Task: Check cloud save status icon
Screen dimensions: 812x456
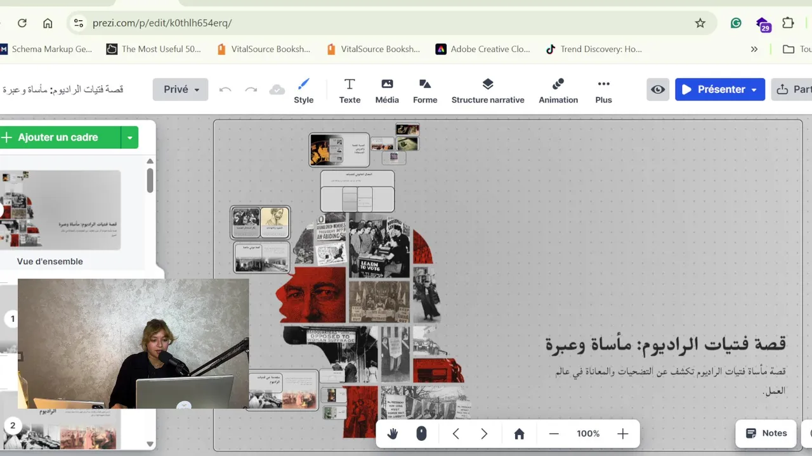Action: [x=277, y=90]
